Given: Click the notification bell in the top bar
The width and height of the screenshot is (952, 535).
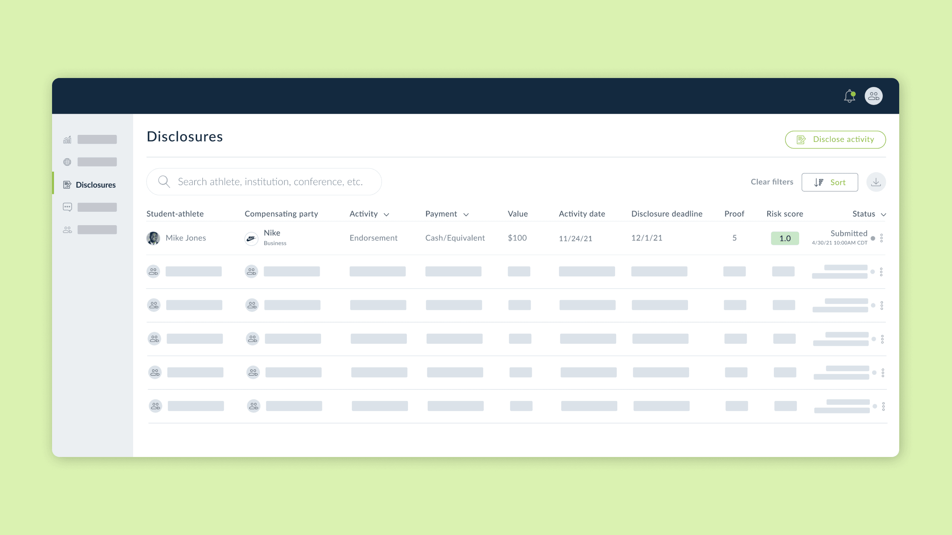Looking at the screenshot, I should pos(850,96).
